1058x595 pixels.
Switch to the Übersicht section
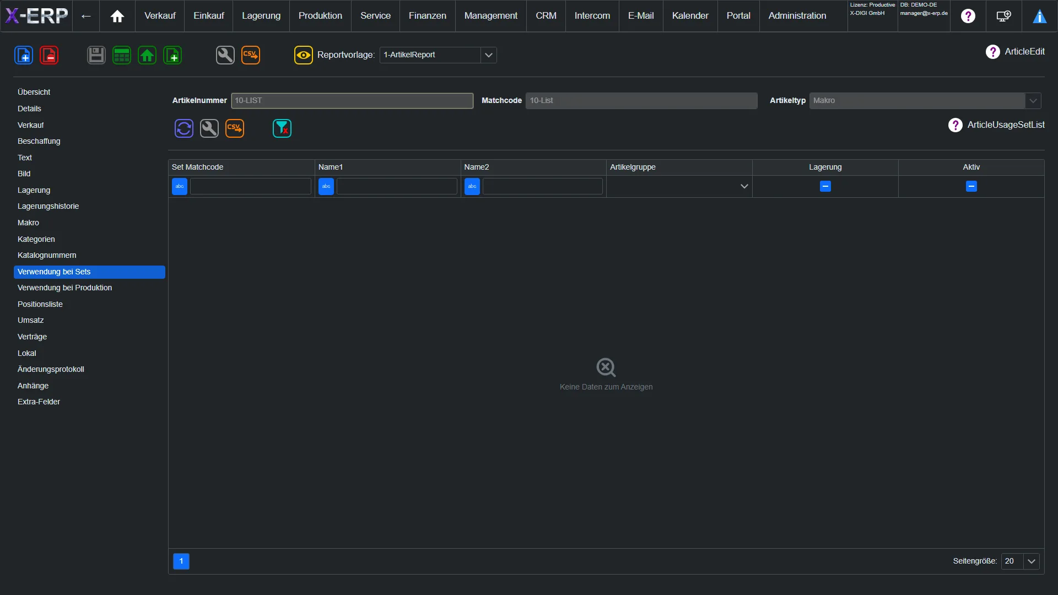89,92
